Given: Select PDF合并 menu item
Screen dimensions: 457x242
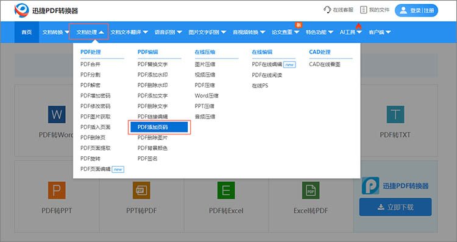Looking at the screenshot, I should coord(90,64).
